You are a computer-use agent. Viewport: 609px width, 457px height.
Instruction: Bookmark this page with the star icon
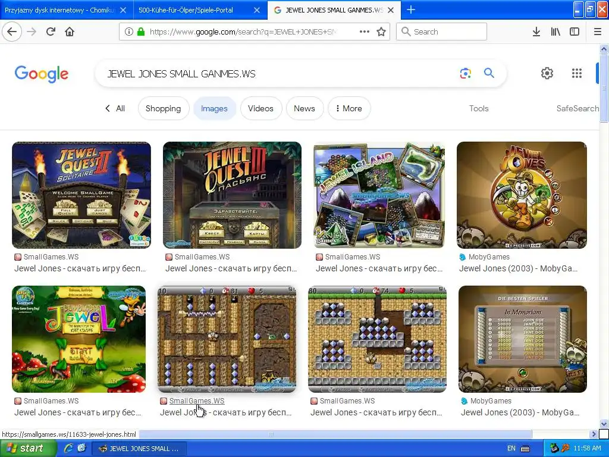[381, 32]
